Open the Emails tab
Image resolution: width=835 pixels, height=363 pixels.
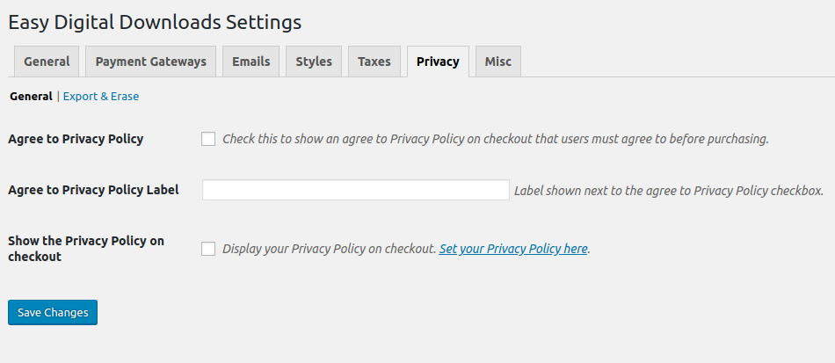pos(250,62)
